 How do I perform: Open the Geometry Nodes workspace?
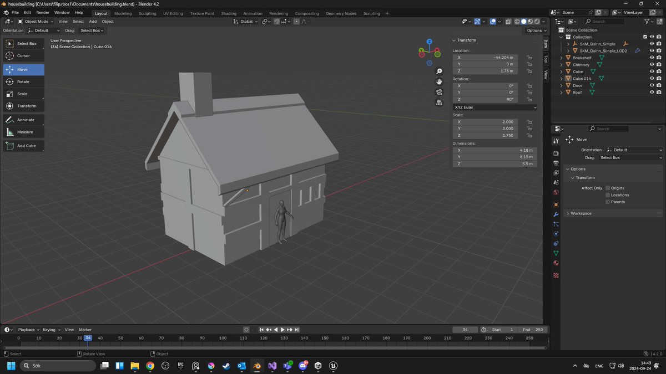tap(341, 13)
